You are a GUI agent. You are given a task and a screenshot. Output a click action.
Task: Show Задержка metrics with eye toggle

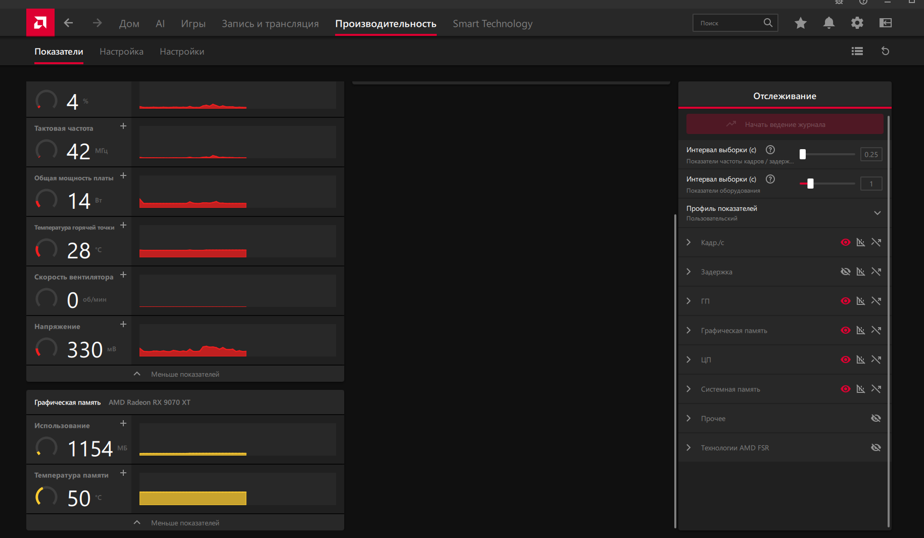(845, 272)
